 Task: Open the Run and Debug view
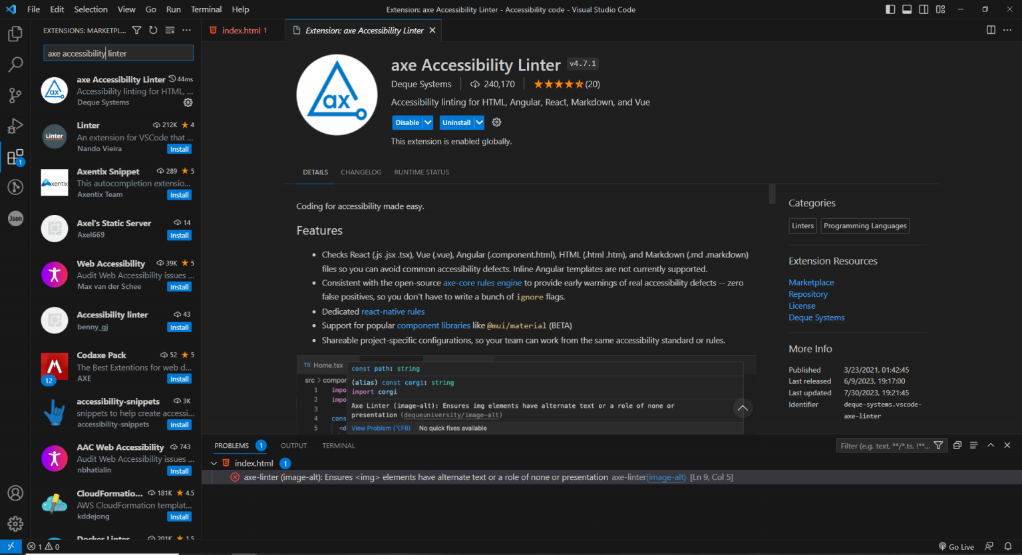[15, 126]
